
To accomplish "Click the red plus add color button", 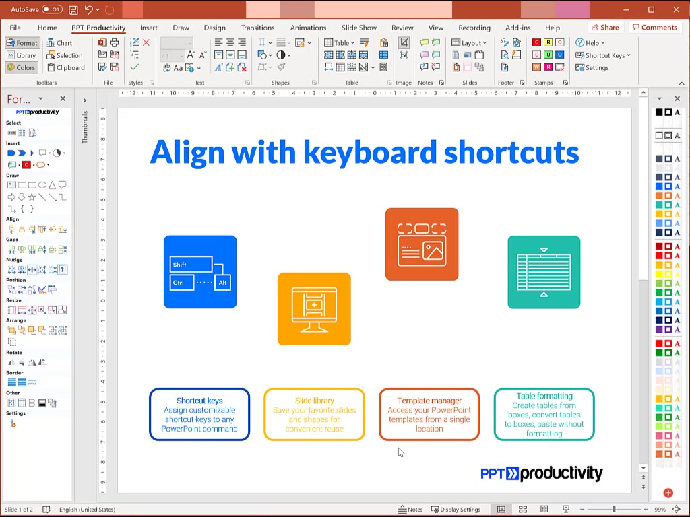I will (668, 493).
